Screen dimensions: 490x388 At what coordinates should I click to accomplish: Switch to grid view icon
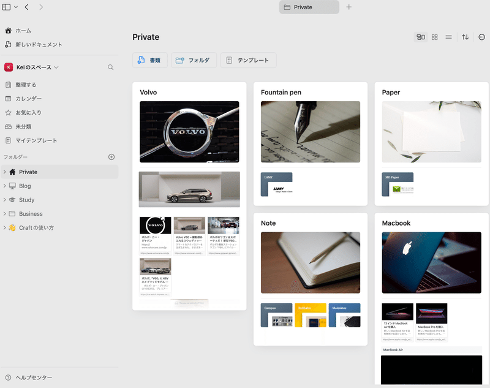(434, 37)
